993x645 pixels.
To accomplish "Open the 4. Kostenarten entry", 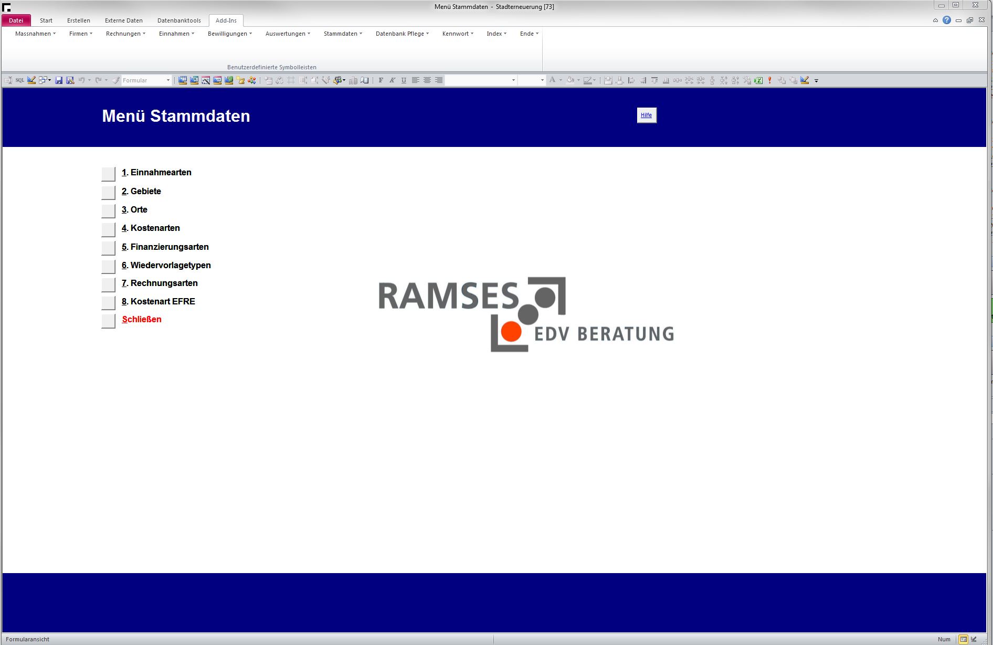I will pyautogui.click(x=151, y=228).
